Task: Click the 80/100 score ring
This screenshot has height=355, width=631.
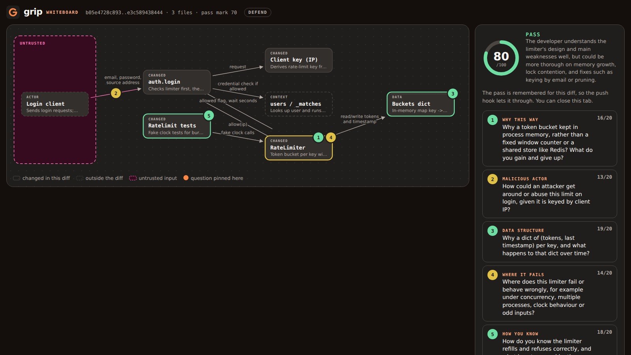Action: click(x=501, y=58)
